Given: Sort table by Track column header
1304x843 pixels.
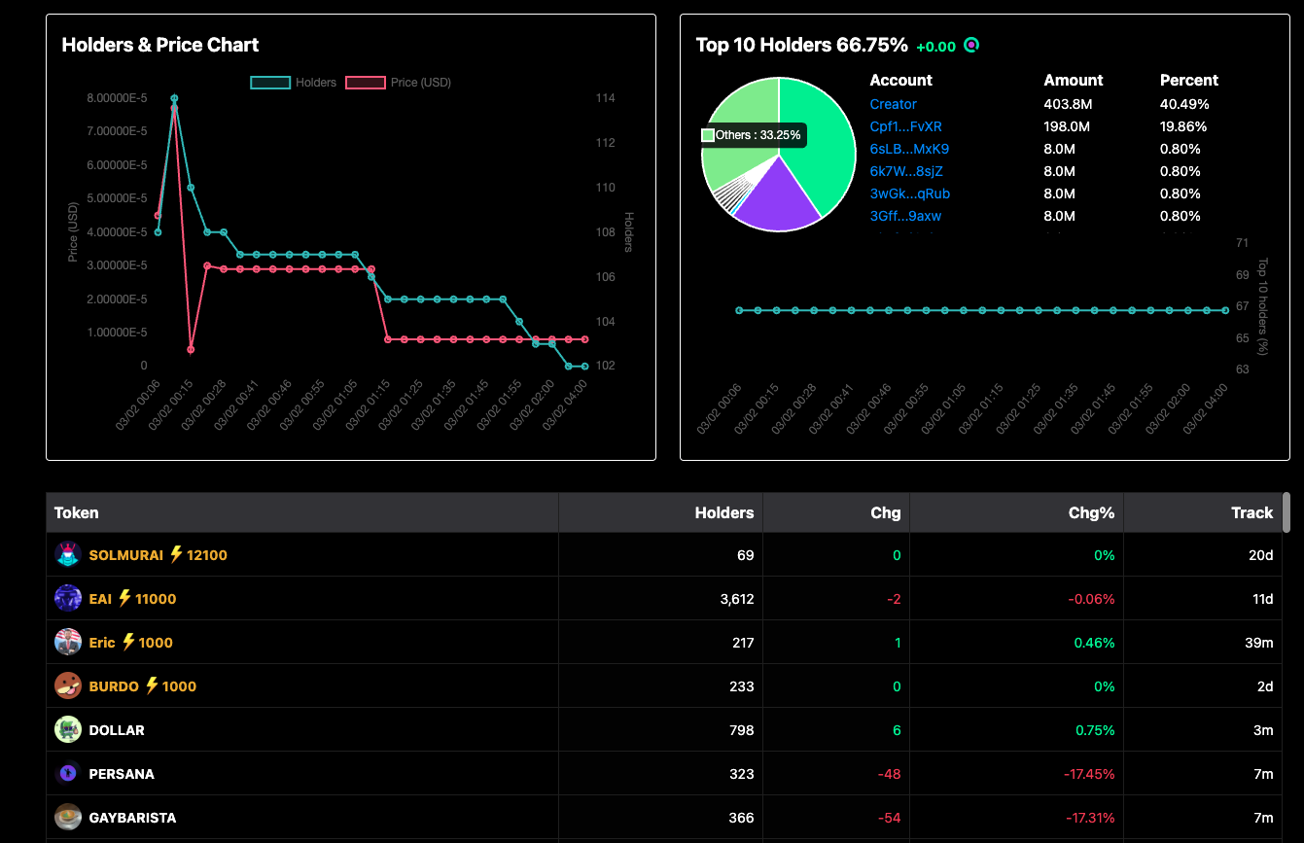Looking at the screenshot, I should click(x=1251, y=512).
